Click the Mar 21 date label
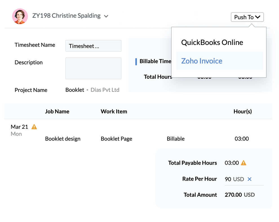Viewport: 279px width, 222px height. point(19,127)
